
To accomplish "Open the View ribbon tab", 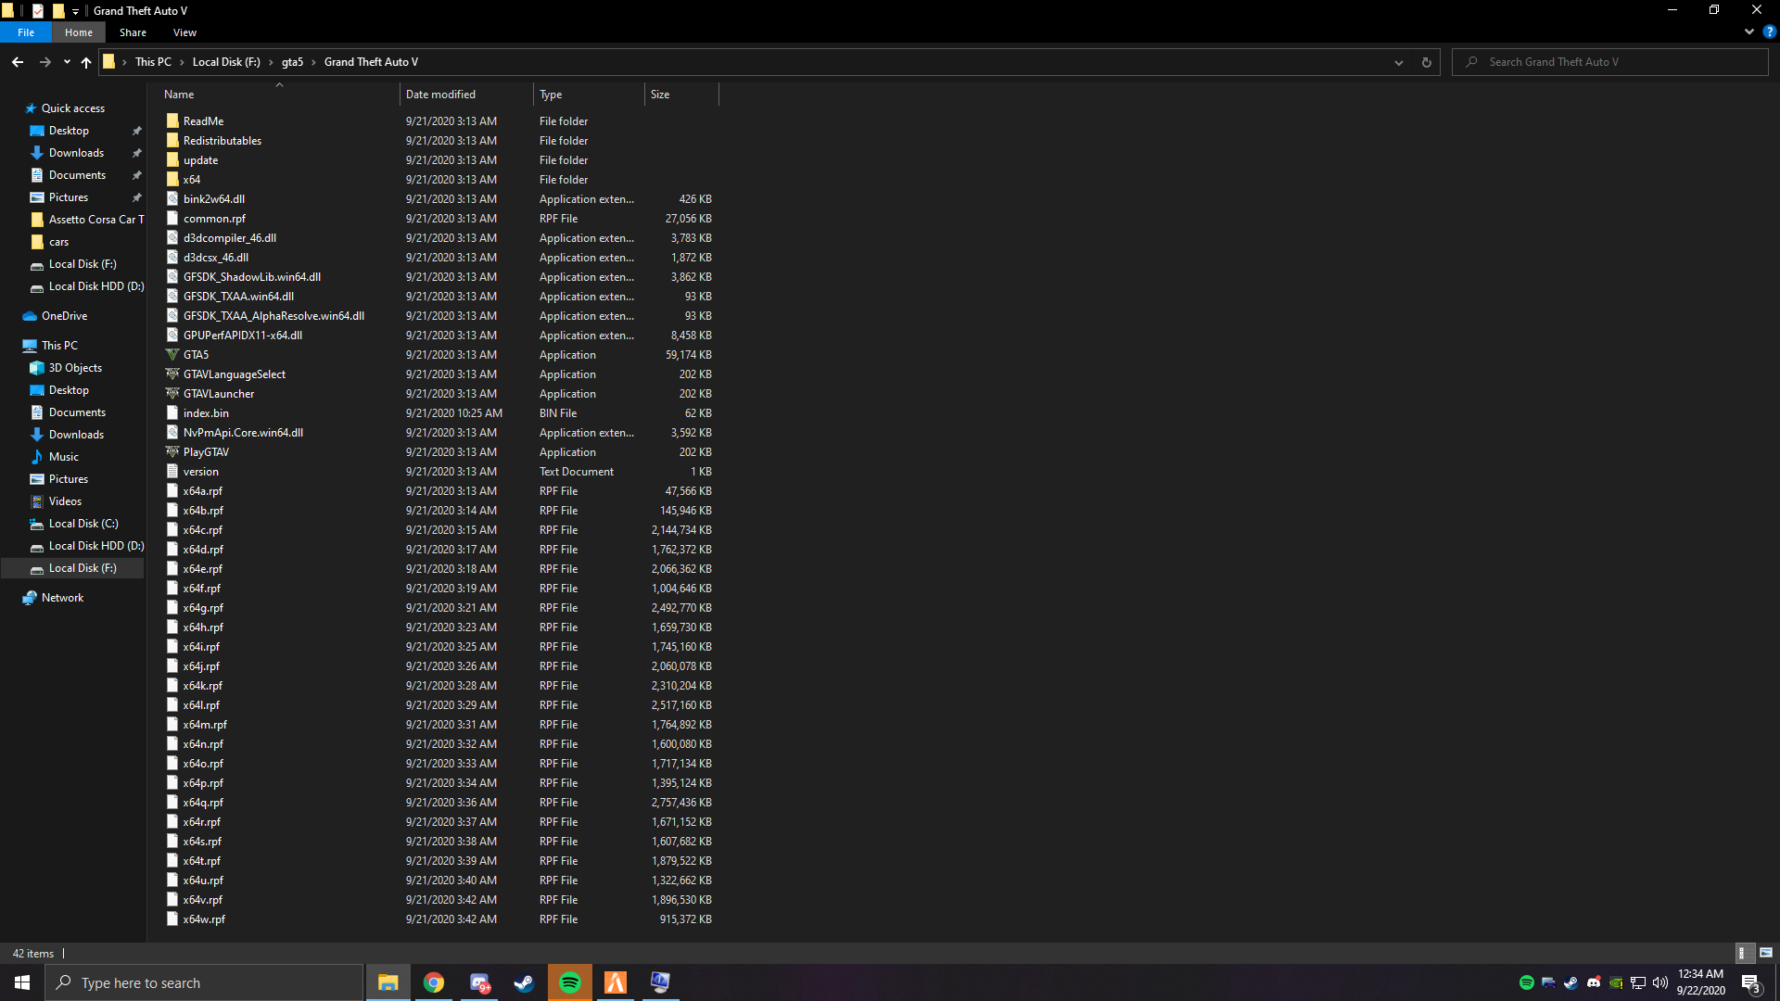I will tap(184, 32).
